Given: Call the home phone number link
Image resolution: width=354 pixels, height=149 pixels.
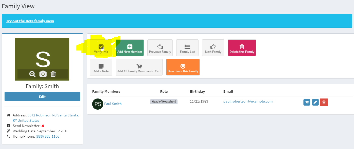Looking at the screenshot, I should pyautogui.click(x=48, y=136).
